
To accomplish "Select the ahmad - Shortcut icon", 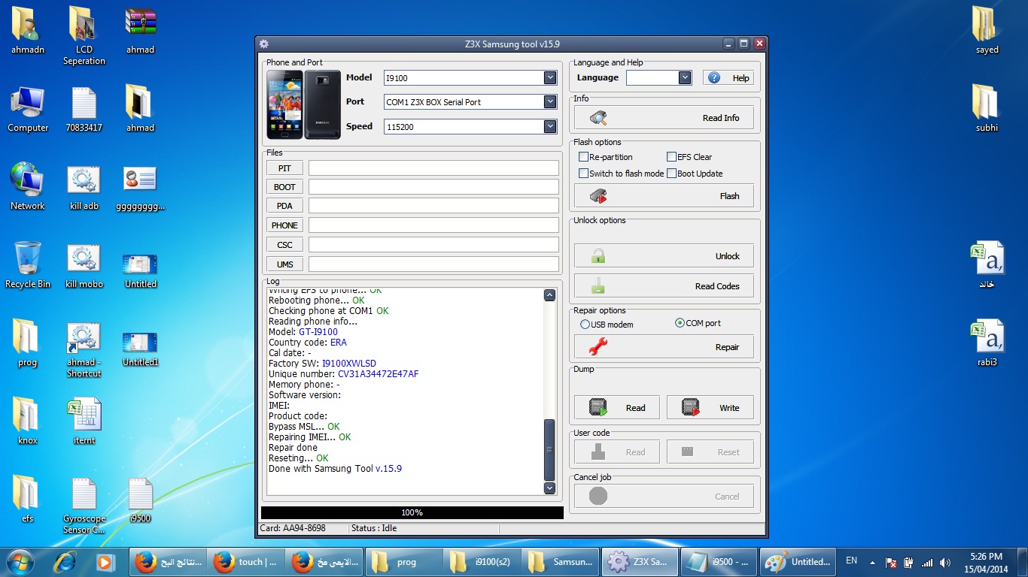I will coord(84,349).
